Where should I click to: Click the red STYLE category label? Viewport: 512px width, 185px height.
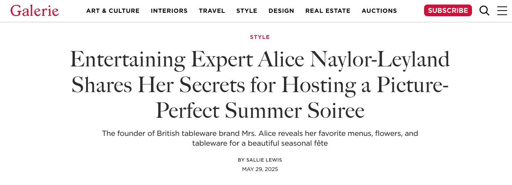[260, 37]
